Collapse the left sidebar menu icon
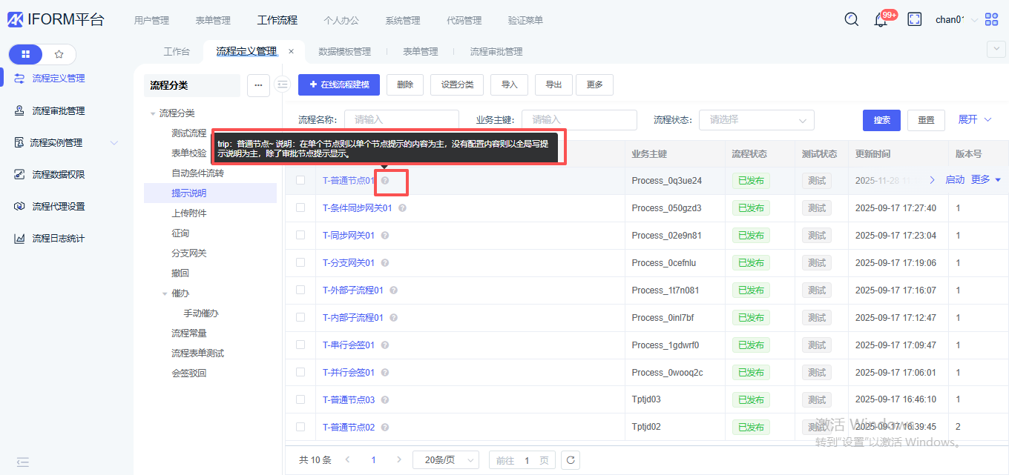This screenshot has width=1009, height=475. pos(23,462)
